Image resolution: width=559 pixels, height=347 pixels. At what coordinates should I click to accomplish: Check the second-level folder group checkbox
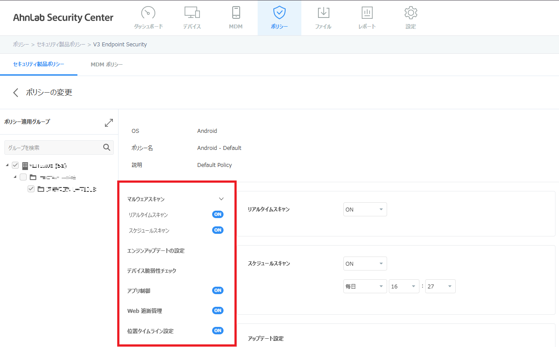click(23, 177)
